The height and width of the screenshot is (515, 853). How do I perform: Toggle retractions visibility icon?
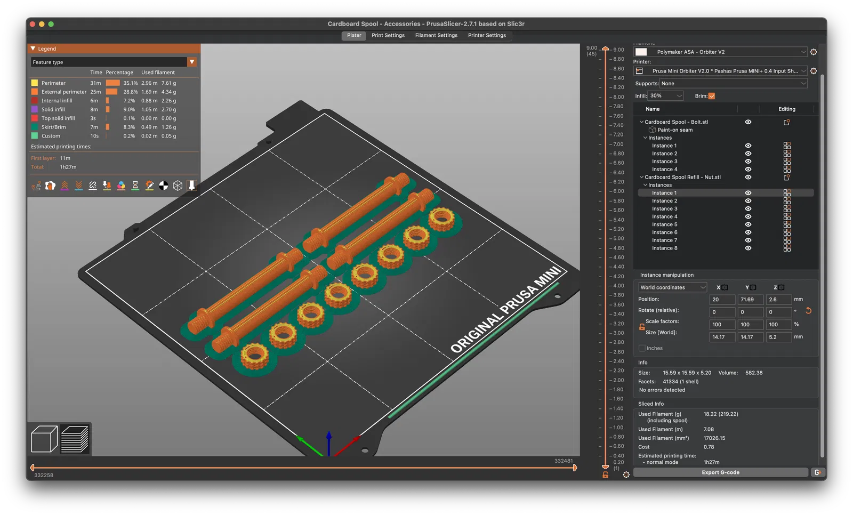[x=65, y=186]
